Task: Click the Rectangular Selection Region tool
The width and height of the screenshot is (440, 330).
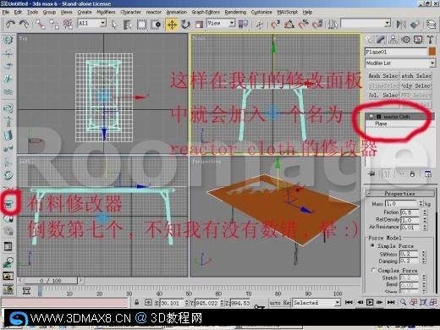Action: pos(141,25)
